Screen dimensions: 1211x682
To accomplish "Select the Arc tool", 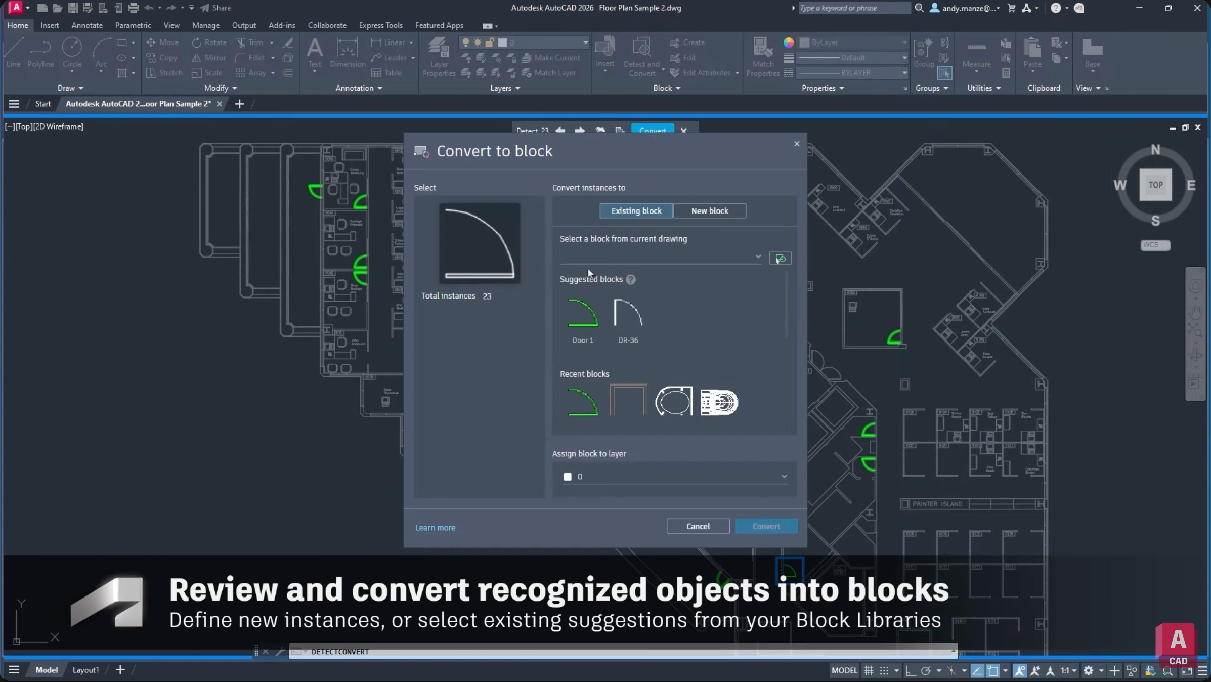I will point(101,53).
